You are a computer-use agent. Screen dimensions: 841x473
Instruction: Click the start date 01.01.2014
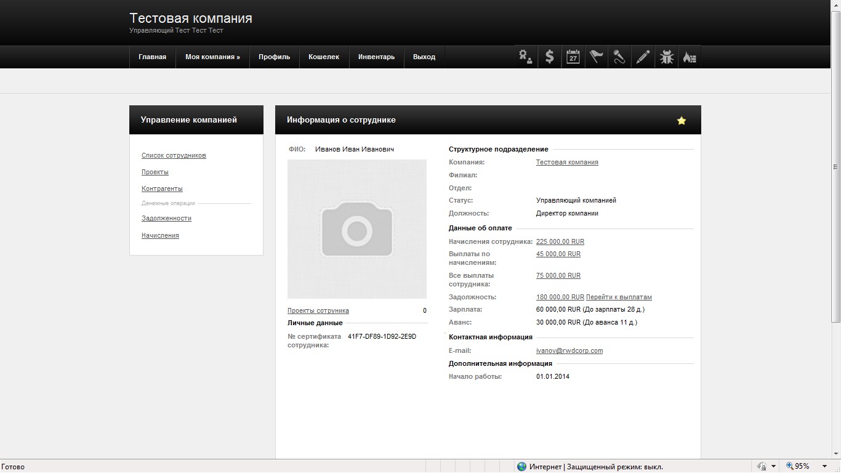pos(553,376)
